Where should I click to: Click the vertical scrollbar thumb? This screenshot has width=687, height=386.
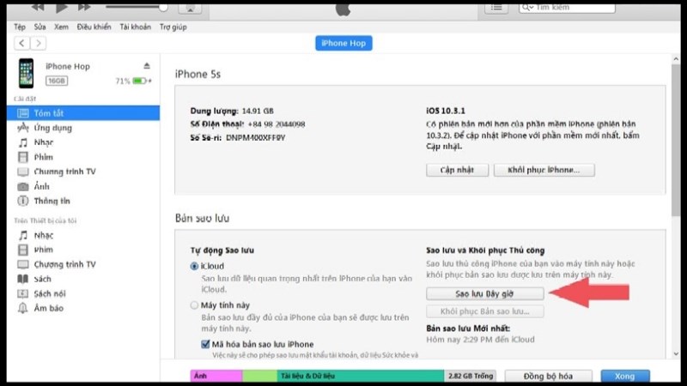coord(676,140)
